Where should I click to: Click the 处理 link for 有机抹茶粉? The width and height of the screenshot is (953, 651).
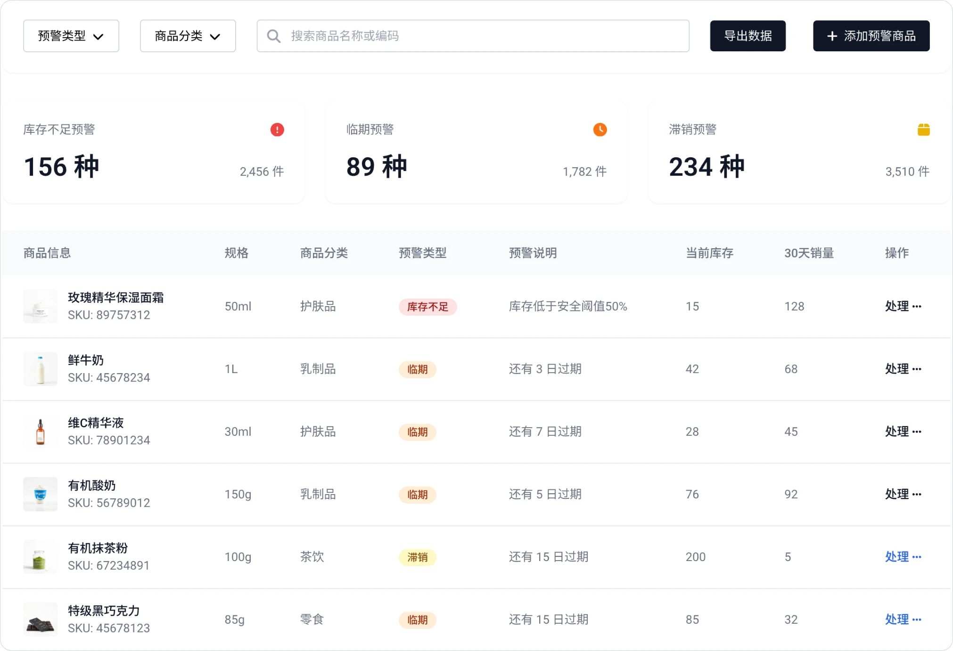(x=898, y=557)
